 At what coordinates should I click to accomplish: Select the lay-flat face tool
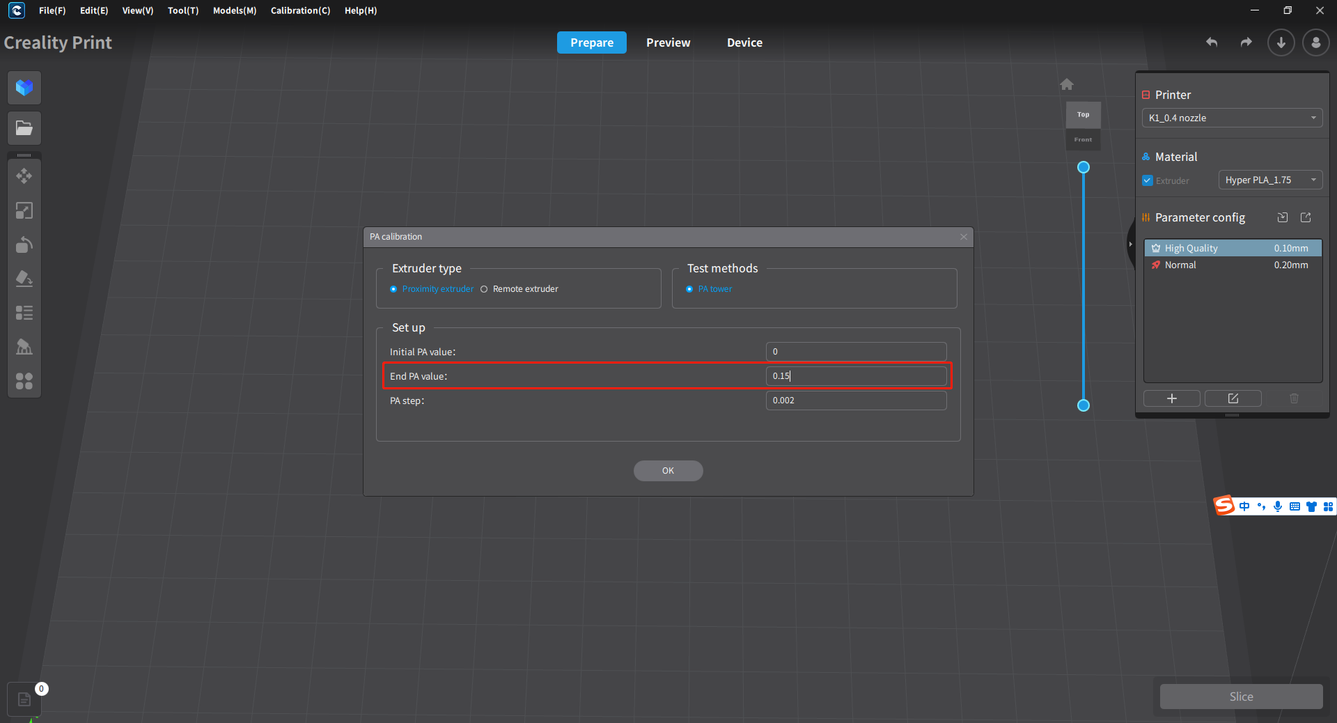pos(24,279)
